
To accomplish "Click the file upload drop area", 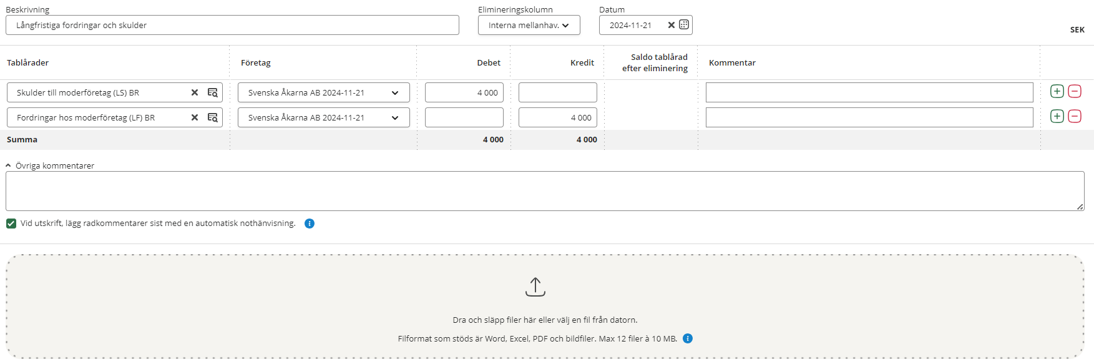I will pyautogui.click(x=544, y=306).
